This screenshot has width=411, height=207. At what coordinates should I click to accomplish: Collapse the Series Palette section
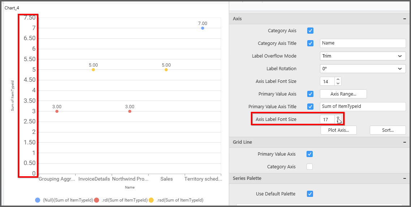[x=404, y=178]
